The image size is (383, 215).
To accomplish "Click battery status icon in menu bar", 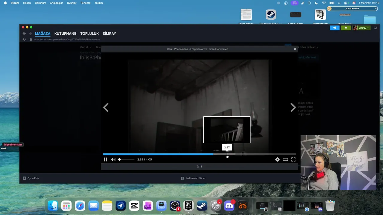I will pos(332,3).
